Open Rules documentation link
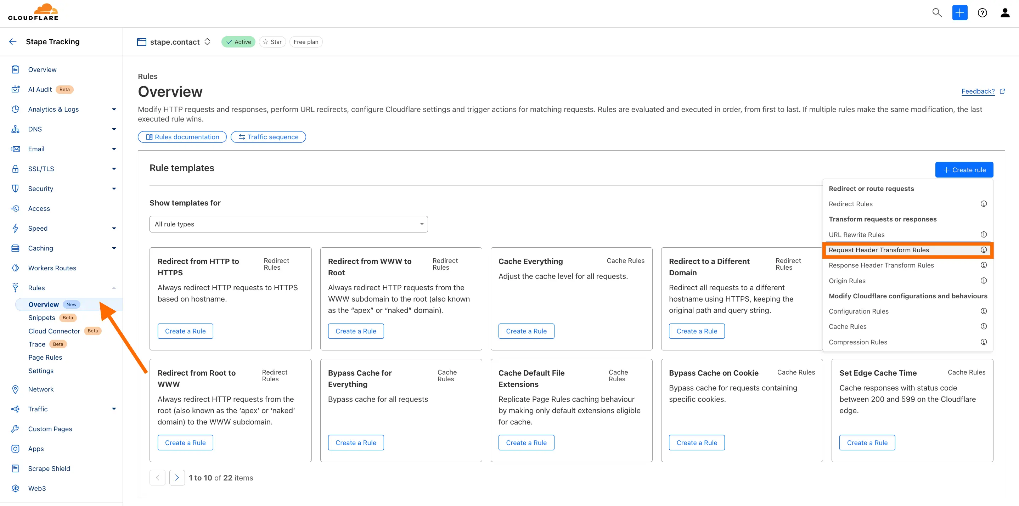The height and width of the screenshot is (506, 1019). coord(182,137)
